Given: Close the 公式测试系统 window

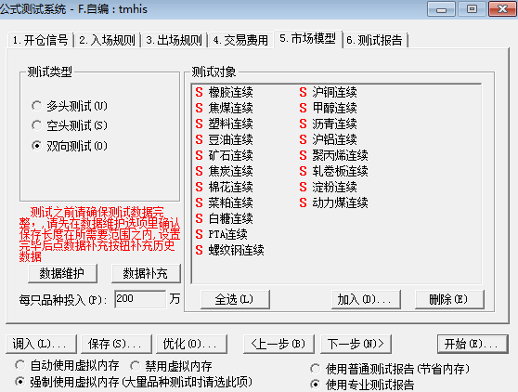Looking at the screenshot, I should tap(502, 9).
